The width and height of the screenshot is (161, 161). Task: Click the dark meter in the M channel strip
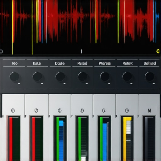tap(149, 138)
